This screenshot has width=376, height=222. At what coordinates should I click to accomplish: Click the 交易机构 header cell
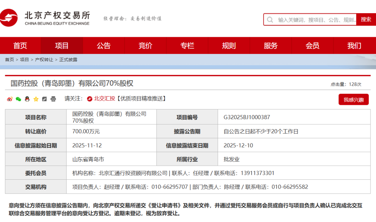36,187
